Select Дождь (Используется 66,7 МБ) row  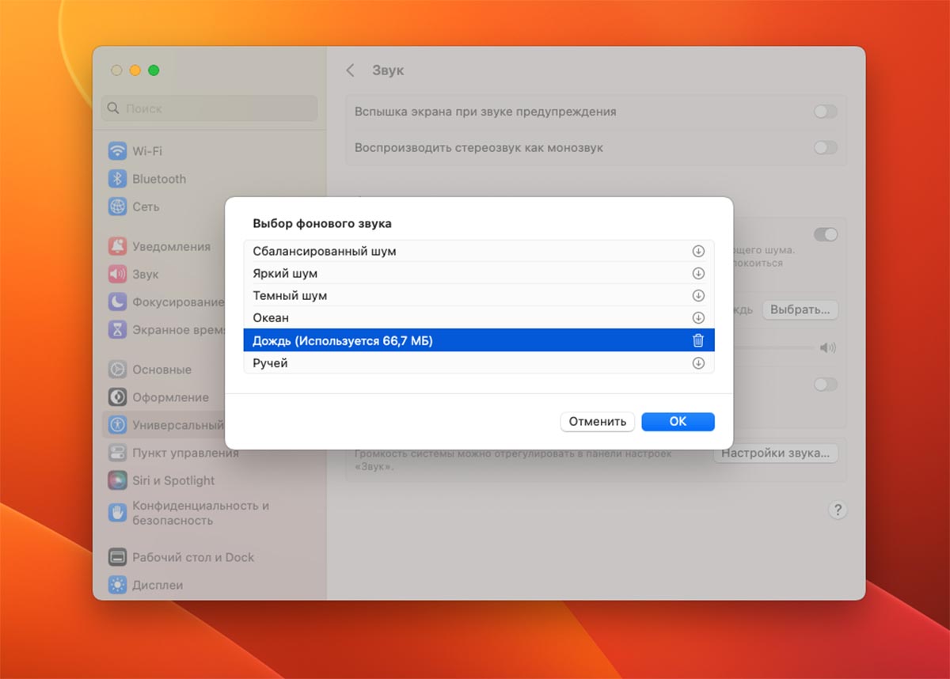[479, 340]
